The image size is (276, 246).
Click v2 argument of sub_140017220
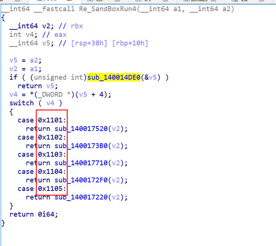click(116, 197)
